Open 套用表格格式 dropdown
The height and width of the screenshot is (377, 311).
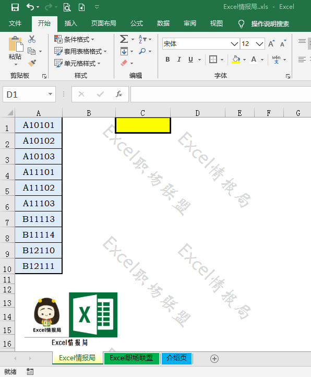point(80,51)
